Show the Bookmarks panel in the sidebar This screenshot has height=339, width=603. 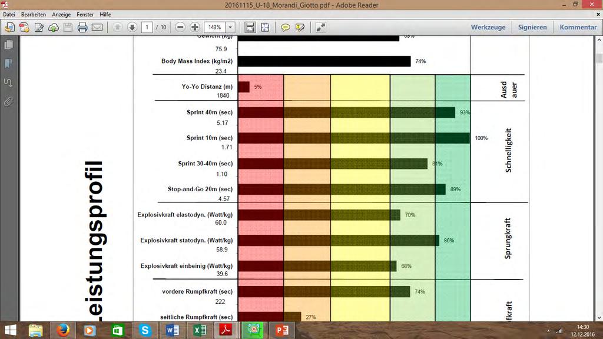tap(8, 64)
